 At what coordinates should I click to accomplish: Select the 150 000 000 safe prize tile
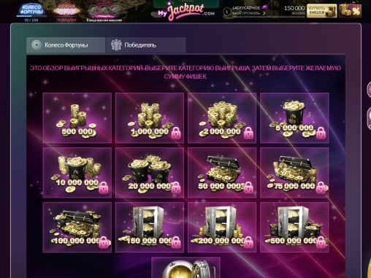[x=150, y=227]
